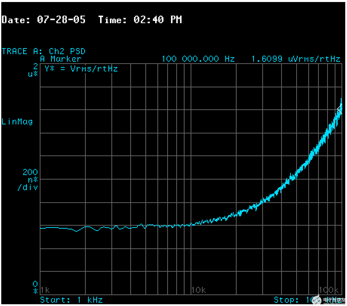347x306 pixels.
Task: Click the marker value 1.6099 uVrms/rtHz
Action: (296, 59)
